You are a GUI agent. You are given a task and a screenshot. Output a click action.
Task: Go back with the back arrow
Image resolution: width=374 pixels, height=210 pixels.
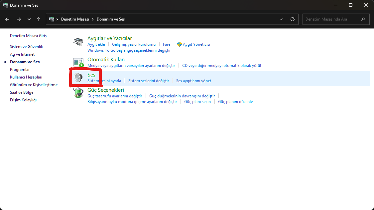click(x=7, y=19)
